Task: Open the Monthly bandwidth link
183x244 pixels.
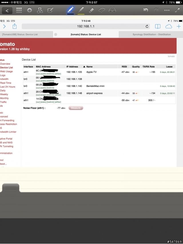Action: point(4,98)
